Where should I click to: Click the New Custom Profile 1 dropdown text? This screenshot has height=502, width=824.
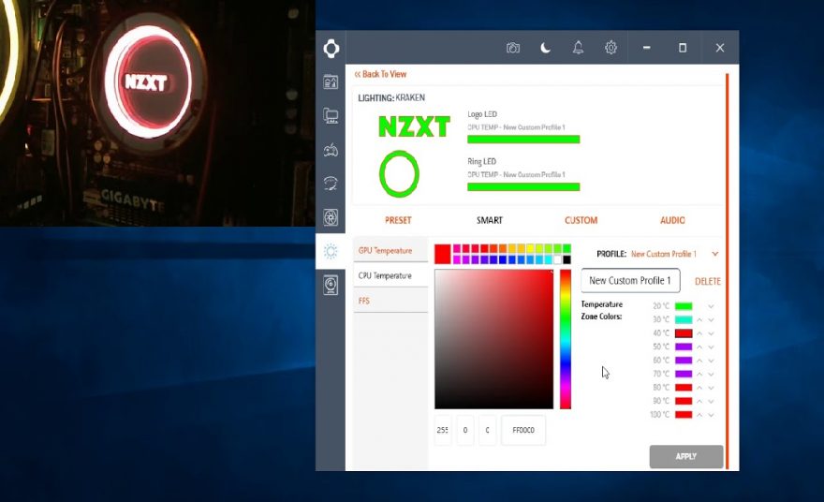pos(664,254)
